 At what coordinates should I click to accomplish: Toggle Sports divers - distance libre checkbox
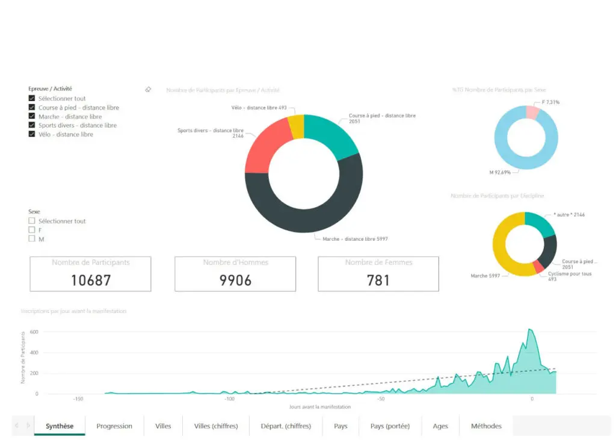click(32, 125)
